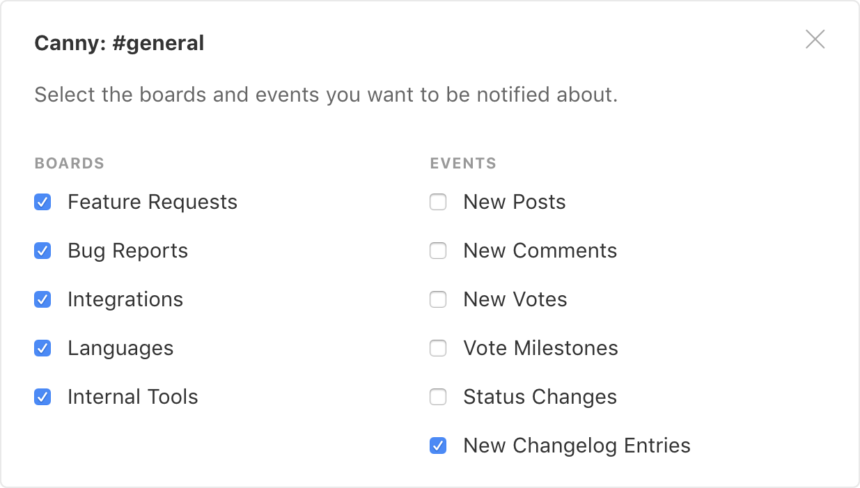Click the "New Comments" label text
The height and width of the screenshot is (488, 860).
pyautogui.click(x=540, y=251)
